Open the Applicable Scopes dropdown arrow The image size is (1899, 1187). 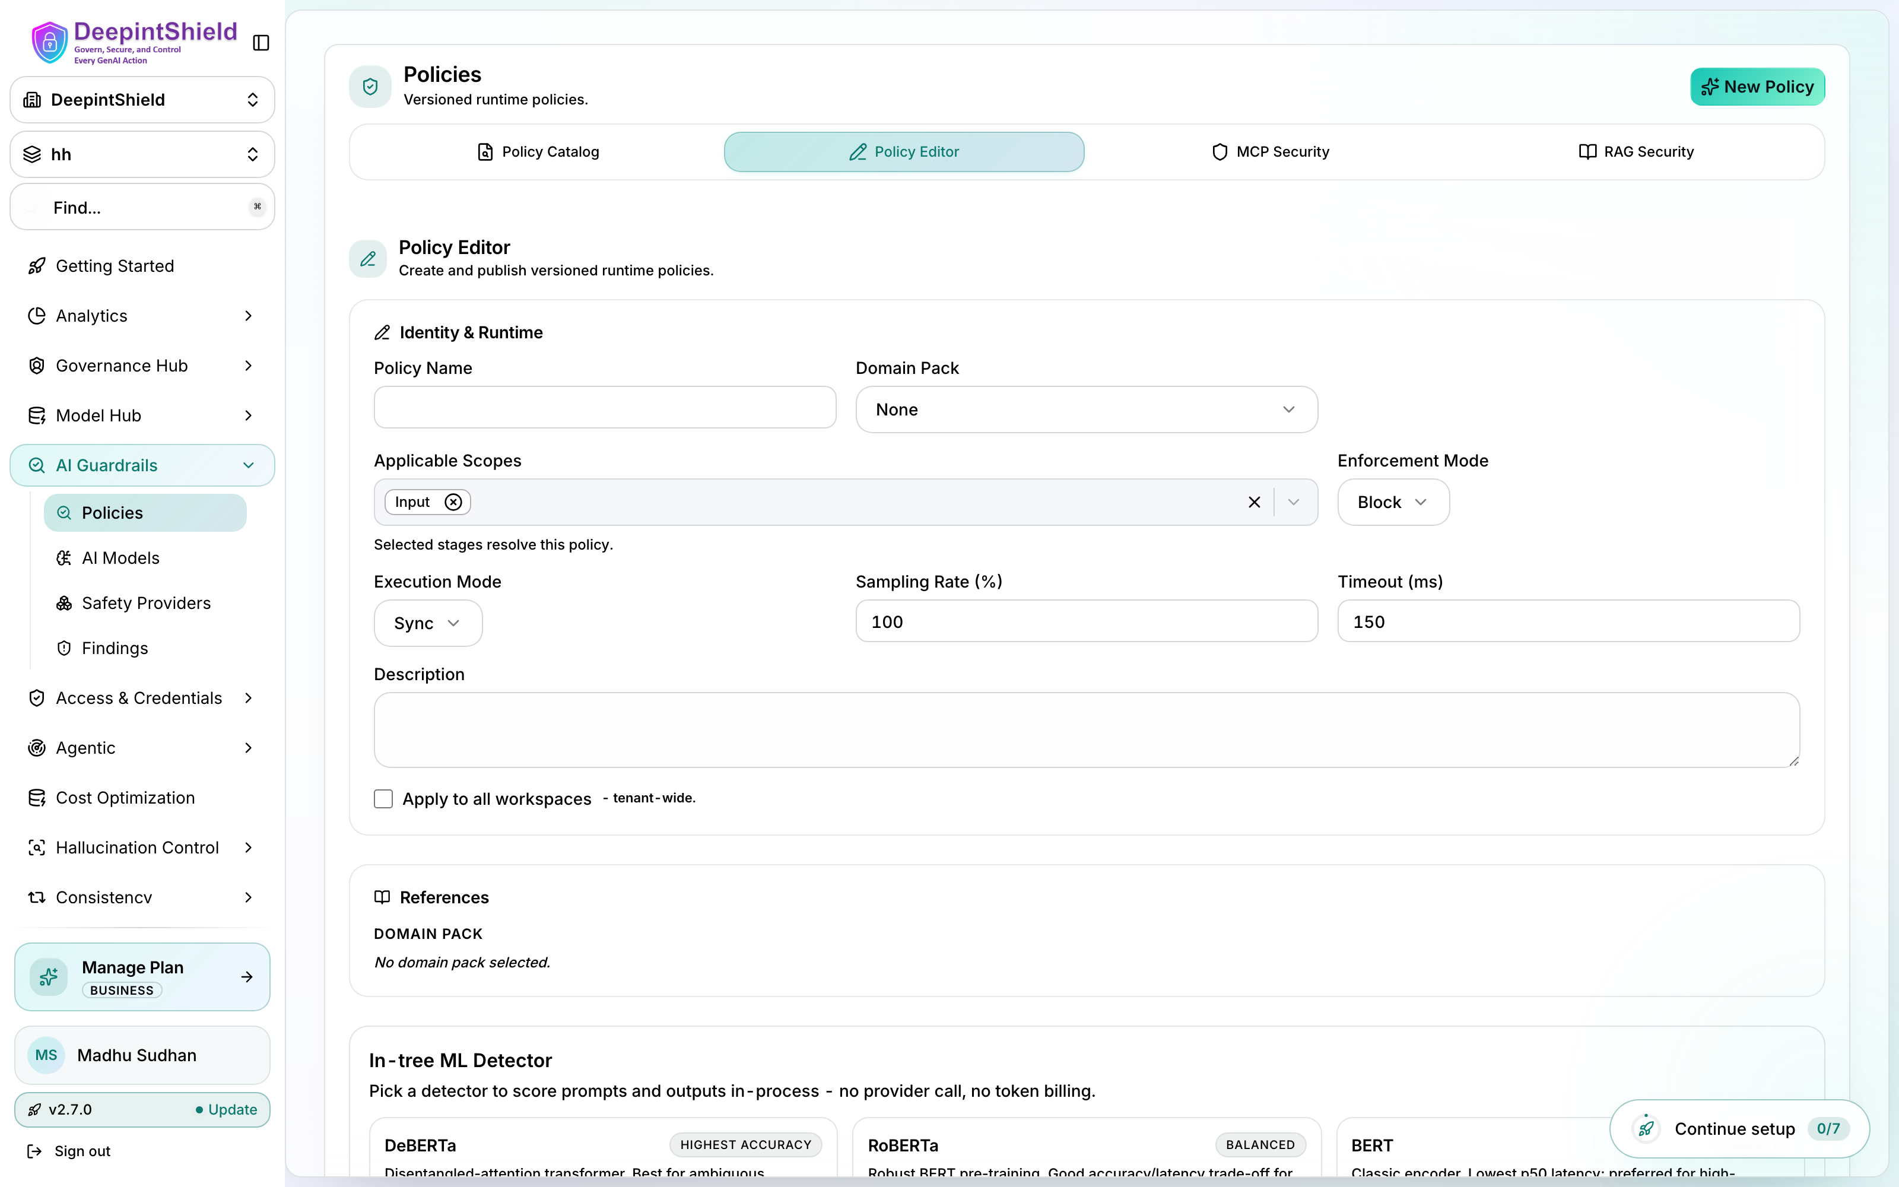[1293, 503]
